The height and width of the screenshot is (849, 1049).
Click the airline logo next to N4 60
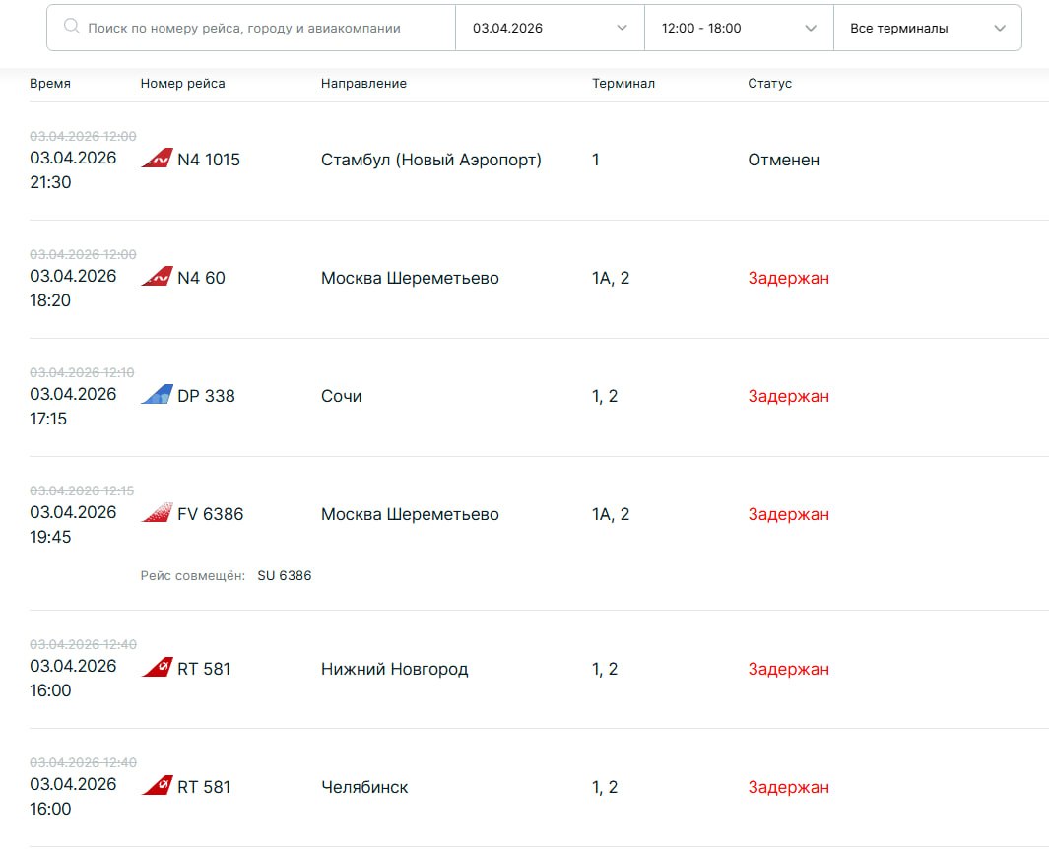(157, 277)
